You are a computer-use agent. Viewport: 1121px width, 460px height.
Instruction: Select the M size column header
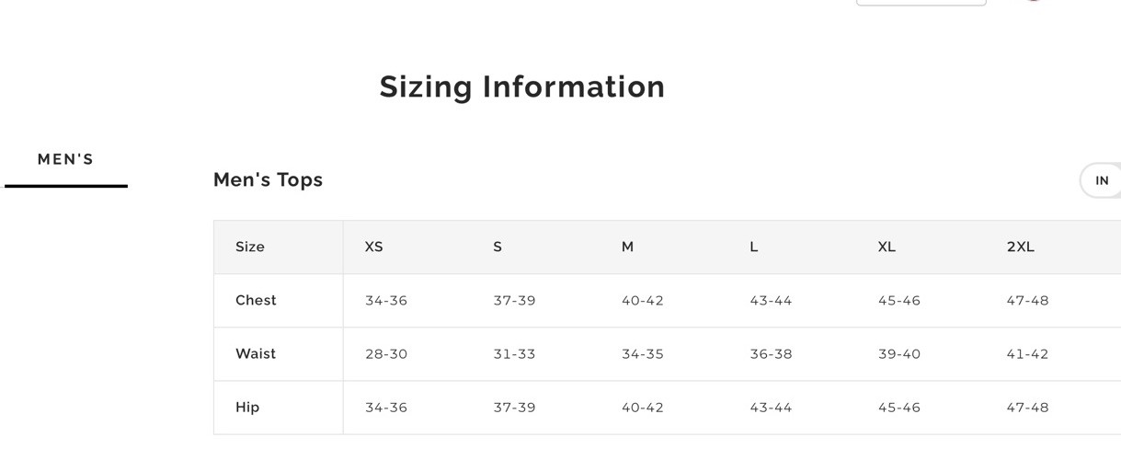click(627, 247)
